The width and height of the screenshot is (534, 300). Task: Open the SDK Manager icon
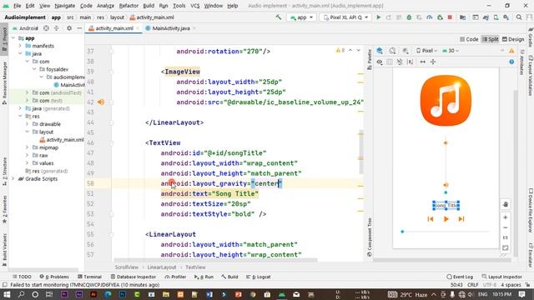tap(506, 17)
